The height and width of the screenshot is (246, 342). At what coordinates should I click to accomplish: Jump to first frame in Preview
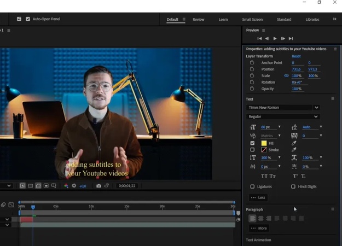(x=259, y=39)
